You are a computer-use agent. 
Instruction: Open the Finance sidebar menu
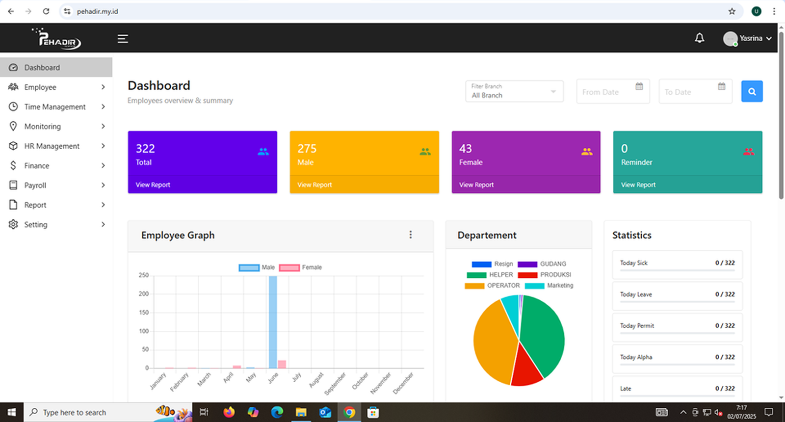[56, 165]
